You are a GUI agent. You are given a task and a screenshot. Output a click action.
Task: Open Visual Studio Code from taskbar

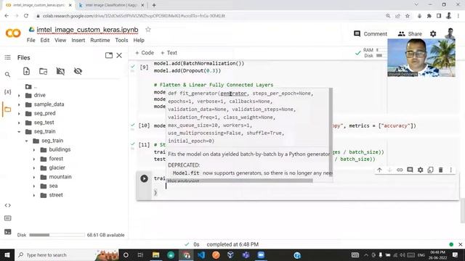(201, 254)
